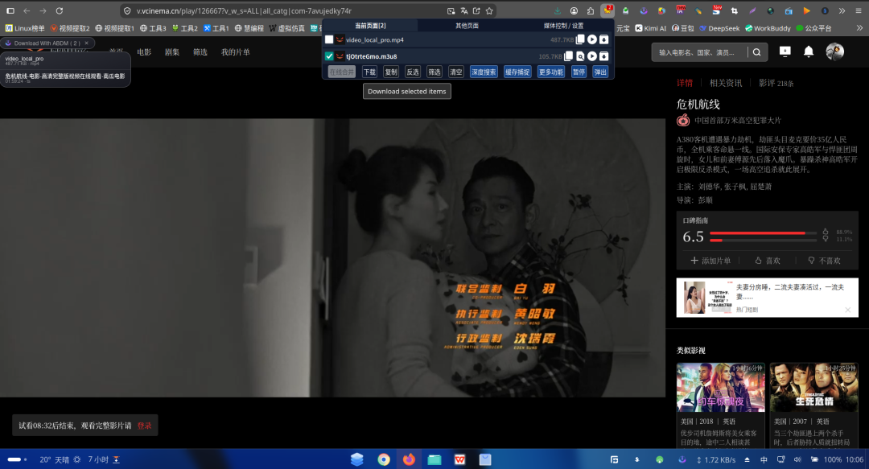Screen dimensions: 869x469
Task: Click the 弹出 pop-out button
Action: 600,72
